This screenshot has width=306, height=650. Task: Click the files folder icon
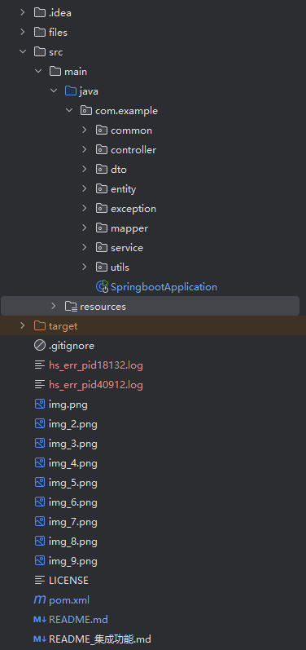40,33
